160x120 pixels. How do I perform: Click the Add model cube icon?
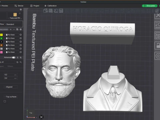point(45,11)
